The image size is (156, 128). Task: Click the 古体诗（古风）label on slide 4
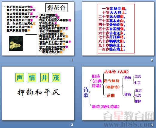[x=117, y=72]
